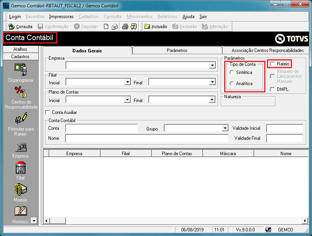Click the copy document toolbar icon
This screenshot has height=236, width=312.
(x=114, y=27)
